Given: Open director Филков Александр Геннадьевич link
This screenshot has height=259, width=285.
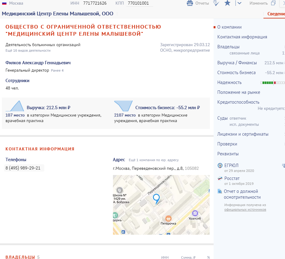Looking at the screenshot, I should tap(38, 63).
